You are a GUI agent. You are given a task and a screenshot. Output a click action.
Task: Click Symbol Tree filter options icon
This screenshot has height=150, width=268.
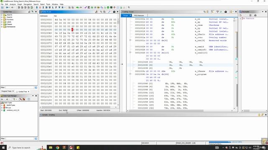click(36, 87)
